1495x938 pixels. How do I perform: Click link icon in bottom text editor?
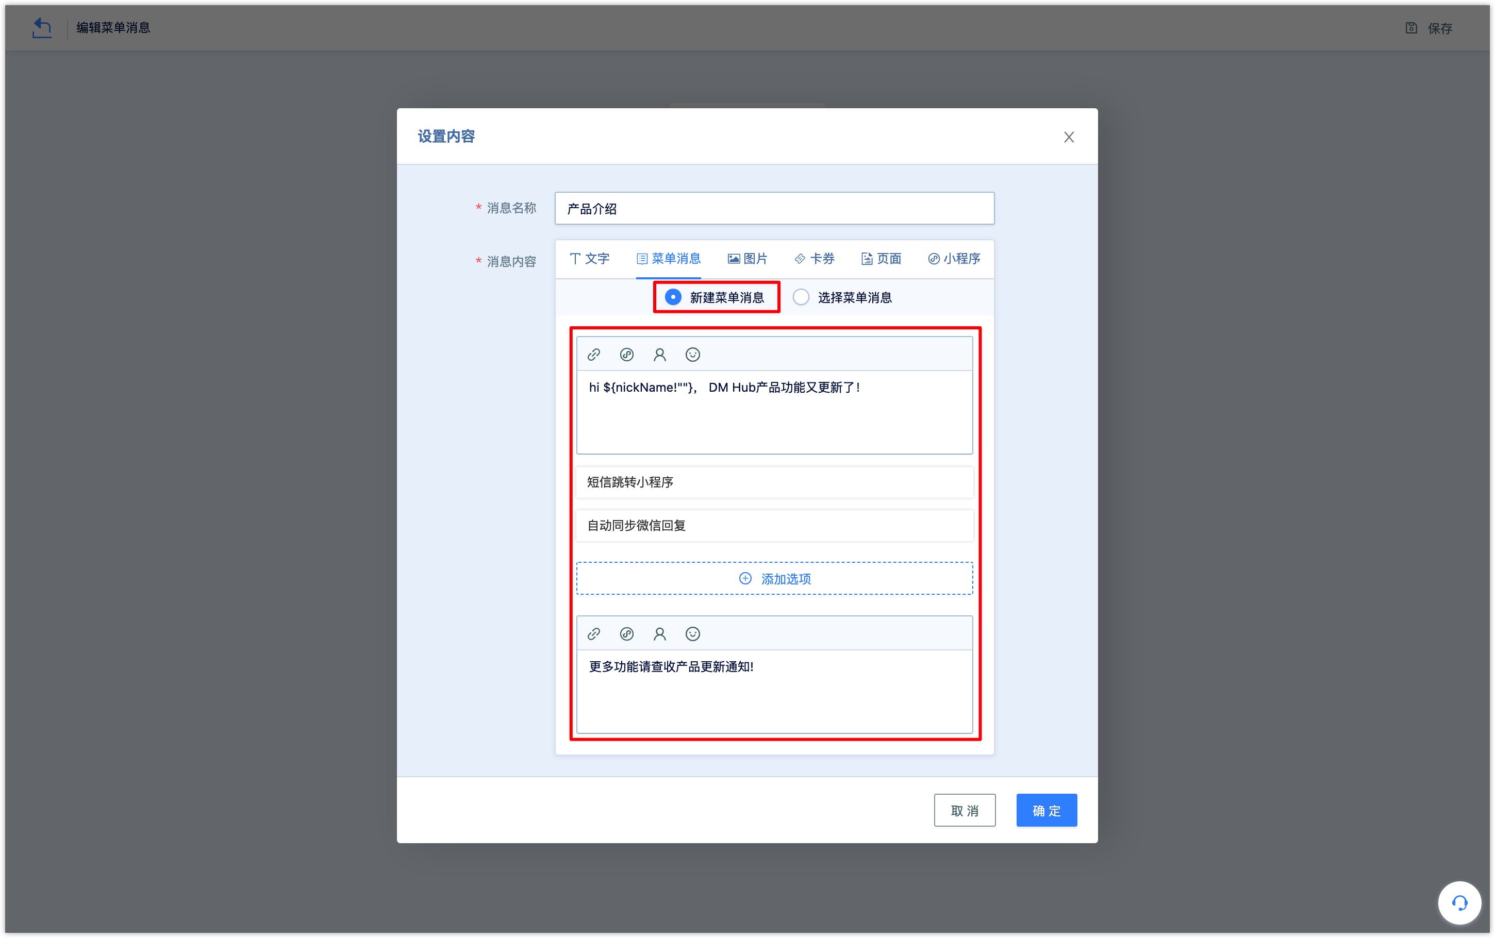tap(594, 634)
